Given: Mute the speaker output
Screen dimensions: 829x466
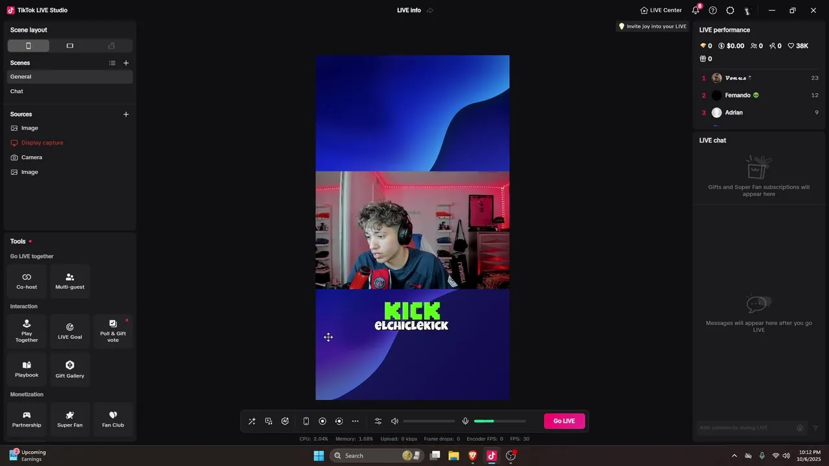Looking at the screenshot, I should tap(394, 421).
